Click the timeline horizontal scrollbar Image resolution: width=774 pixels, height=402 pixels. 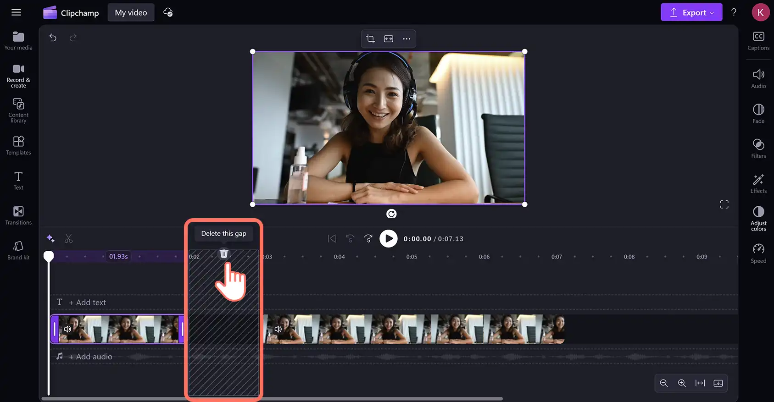[272, 399]
